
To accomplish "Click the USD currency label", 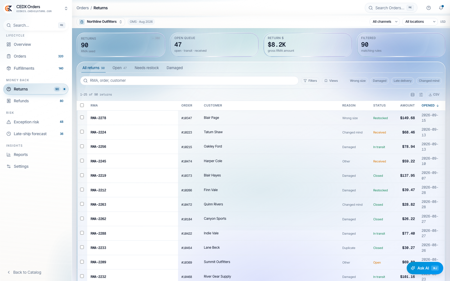I will coord(443,22).
